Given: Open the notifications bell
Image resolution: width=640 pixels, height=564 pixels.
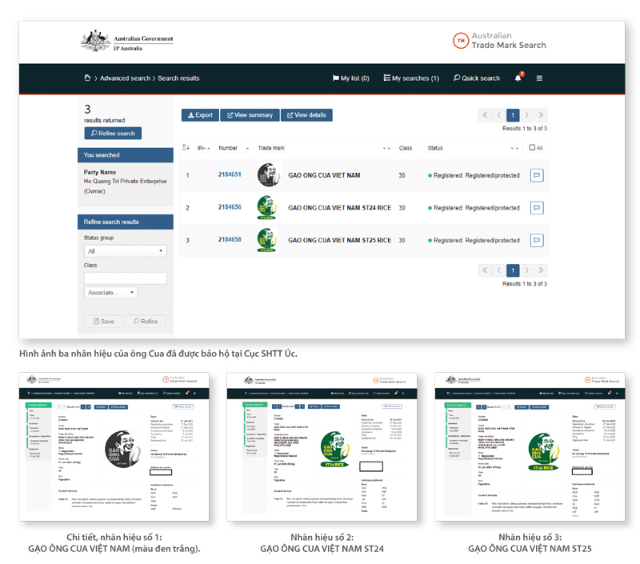Looking at the screenshot, I should pos(518,78).
